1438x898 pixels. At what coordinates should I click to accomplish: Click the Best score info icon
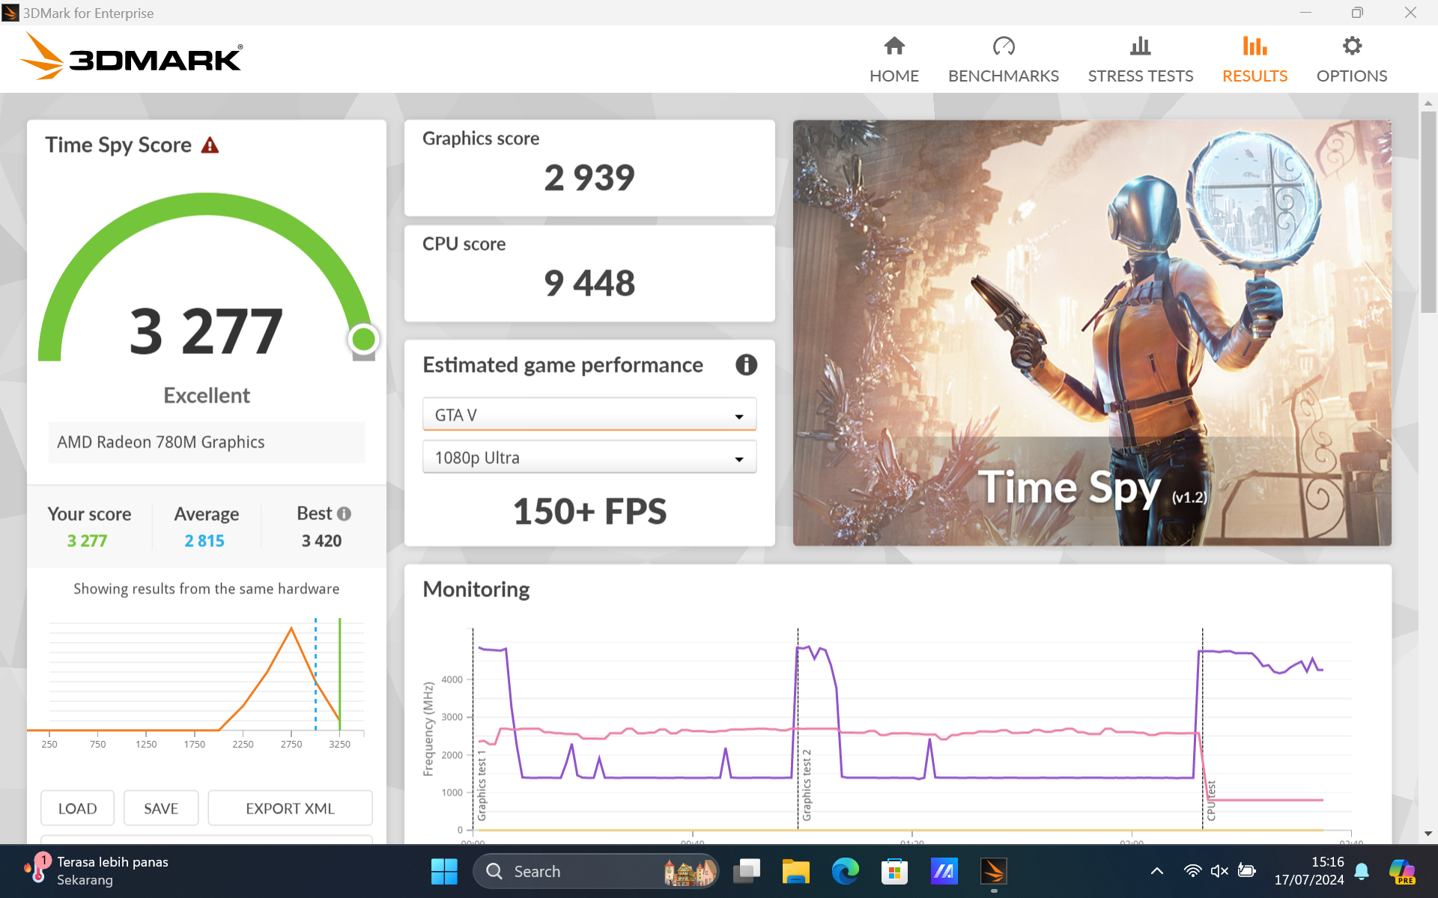click(344, 514)
